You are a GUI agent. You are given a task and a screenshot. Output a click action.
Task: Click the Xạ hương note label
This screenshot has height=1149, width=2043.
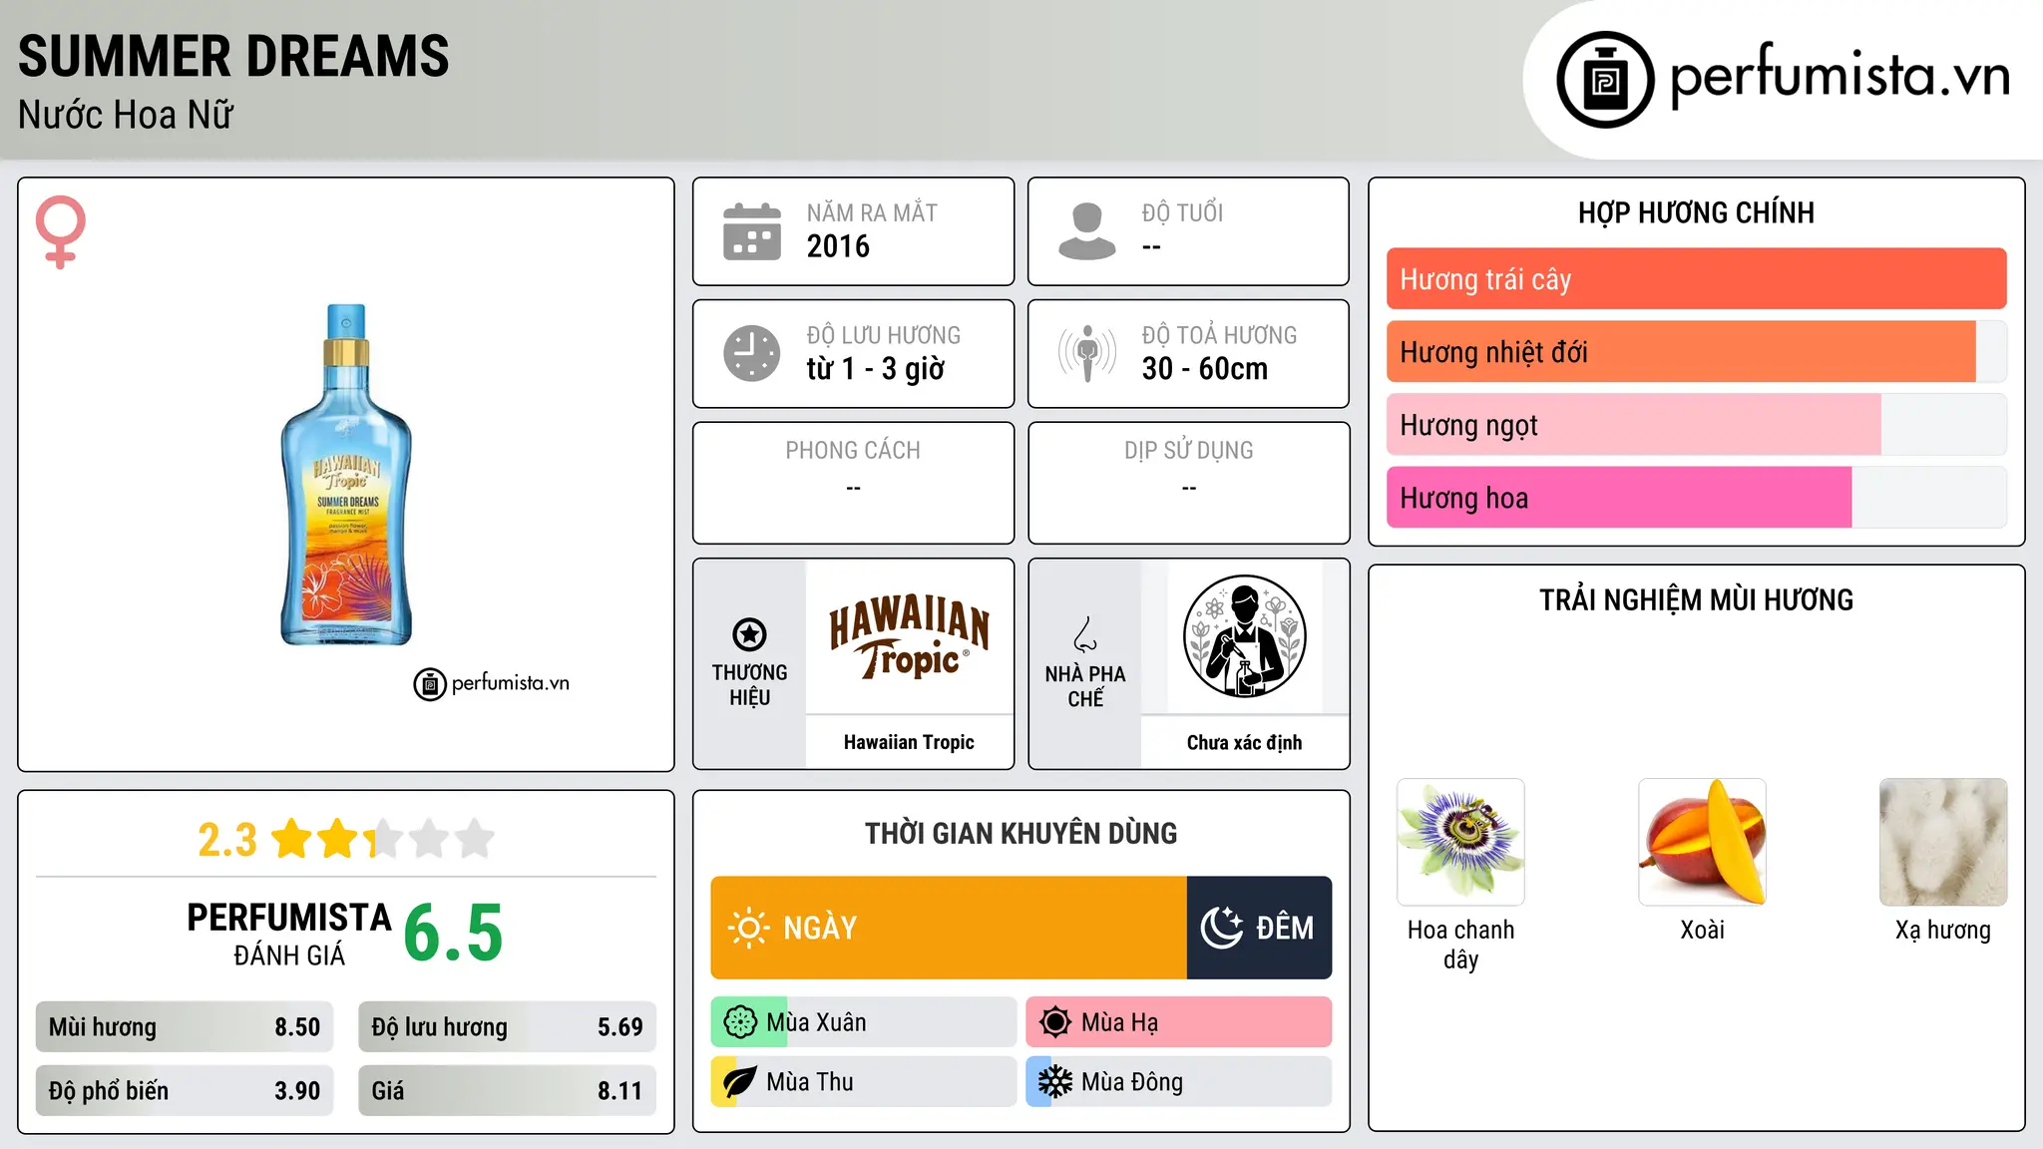click(1943, 930)
